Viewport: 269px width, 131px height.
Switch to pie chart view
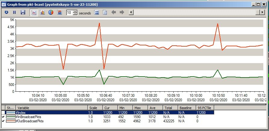[51, 12]
